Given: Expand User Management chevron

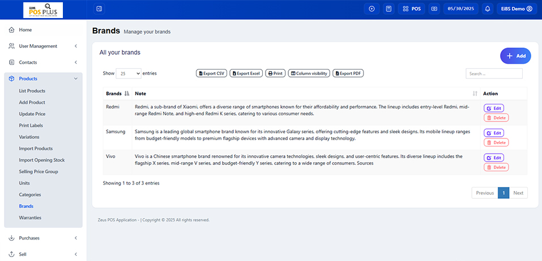Looking at the screenshot, I should click(x=76, y=46).
